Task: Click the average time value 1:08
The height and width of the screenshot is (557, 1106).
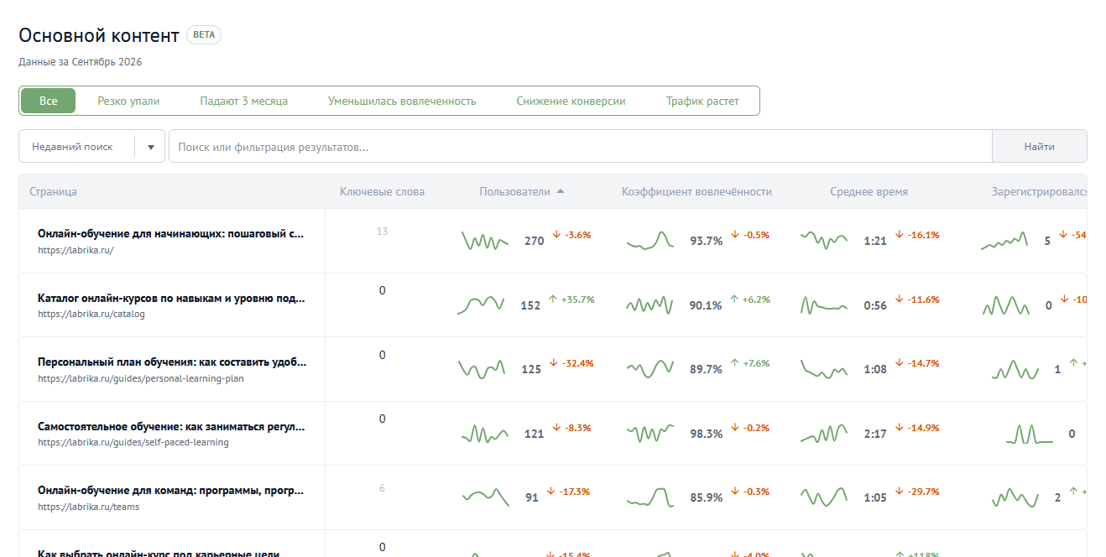Action: (x=875, y=369)
